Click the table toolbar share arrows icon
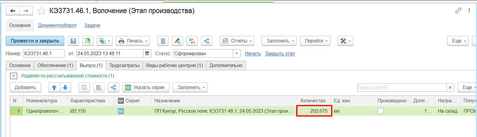The width and height of the screenshot is (477, 137). (x=113, y=87)
